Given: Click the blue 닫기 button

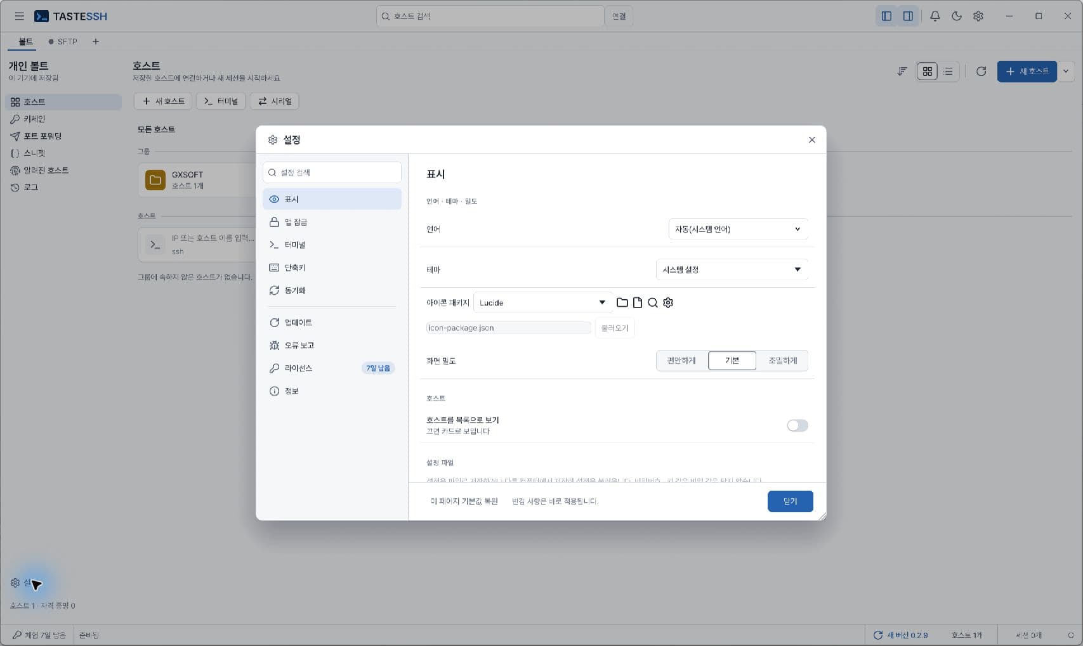Looking at the screenshot, I should [790, 501].
